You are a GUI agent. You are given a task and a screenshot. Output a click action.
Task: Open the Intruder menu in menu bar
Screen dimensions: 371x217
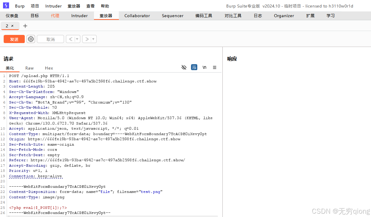tap(53, 6)
